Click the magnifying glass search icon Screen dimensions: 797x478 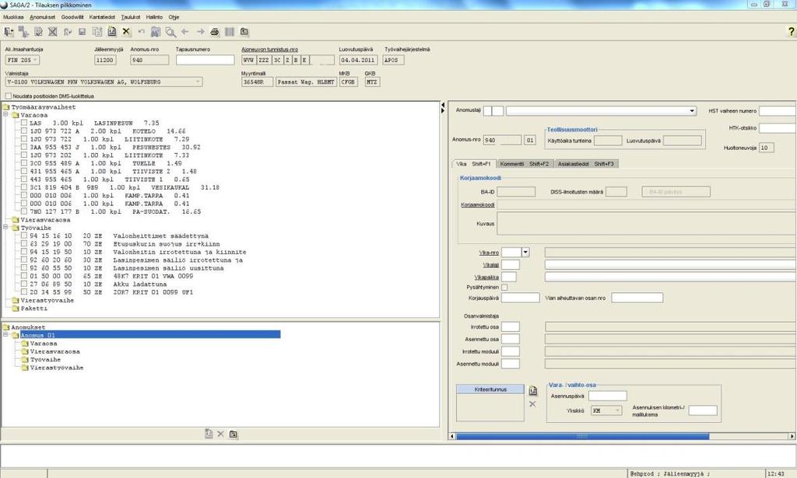[170, 32]
